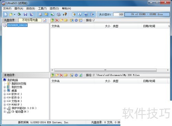
Task: Click 日期/时间 column header in disc list
Action: click(x=154, y=26)
